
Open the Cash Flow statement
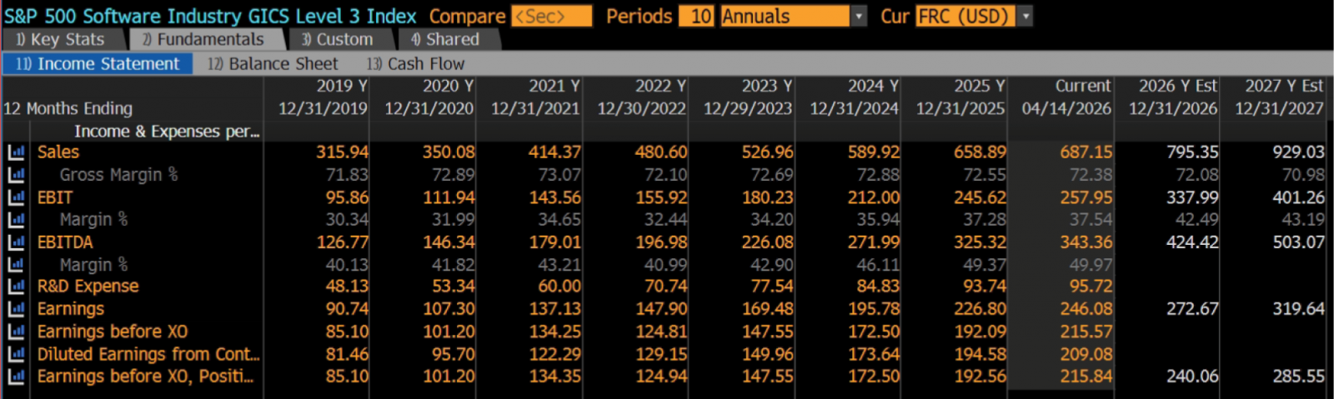(x=416, y=64)
